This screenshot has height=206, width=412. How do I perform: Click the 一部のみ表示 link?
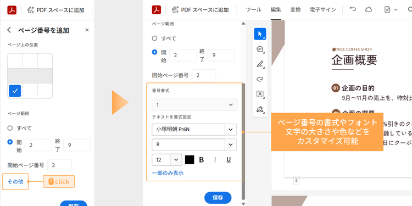click(x=168, y=173)
